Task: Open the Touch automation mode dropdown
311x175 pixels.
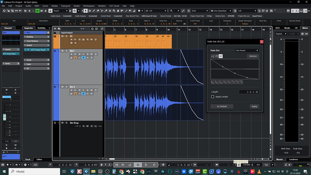Action: [x=60, y=11]
